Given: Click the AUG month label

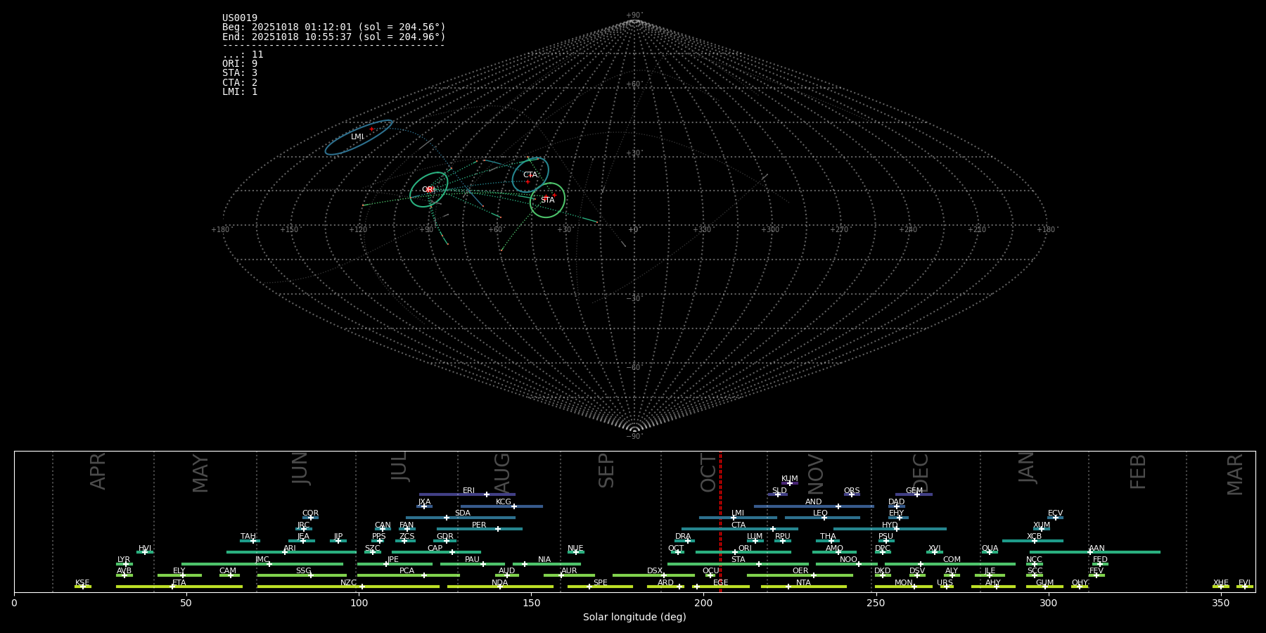Looking at the screenshot, I should [x=502, y=473].
